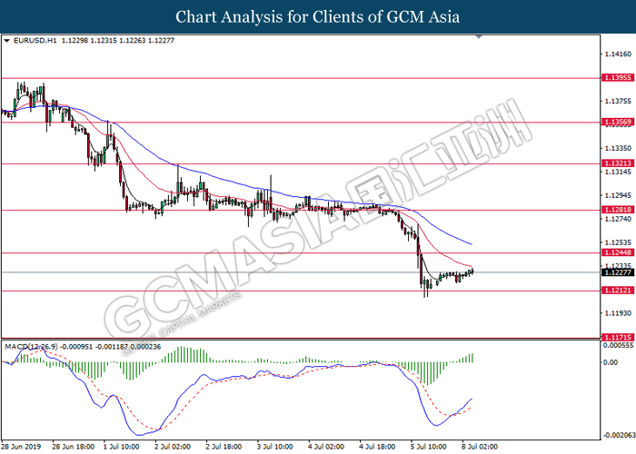
Task: Select the 1.13569 red price tag
Action: [615, 122]
